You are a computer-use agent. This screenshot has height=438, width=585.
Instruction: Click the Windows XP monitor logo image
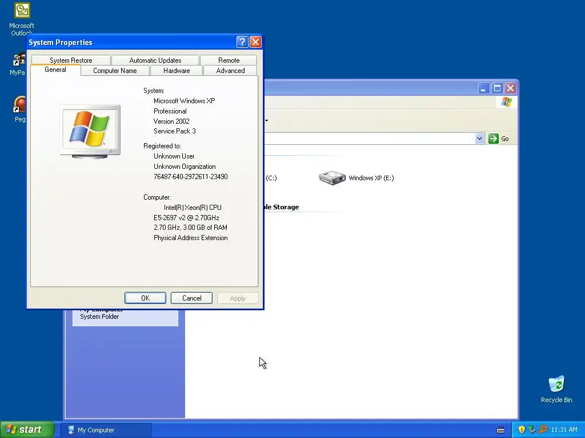tap(90, 132)
